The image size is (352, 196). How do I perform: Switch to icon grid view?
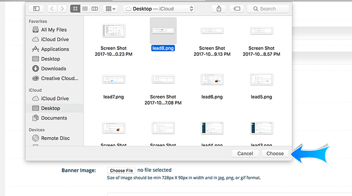[75, 9]
